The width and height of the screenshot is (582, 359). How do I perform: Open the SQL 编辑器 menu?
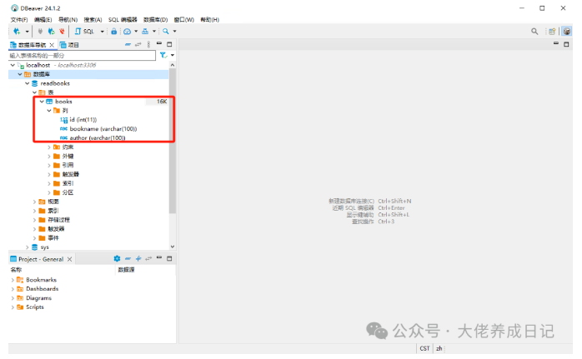123,20
